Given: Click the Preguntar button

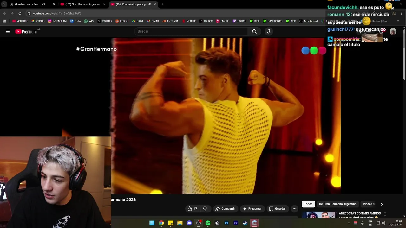Looking at the screenshot, I should point(252,209).
